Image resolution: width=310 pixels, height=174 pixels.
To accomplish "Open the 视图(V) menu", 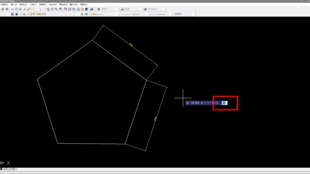I will click(x=4, y=4).
